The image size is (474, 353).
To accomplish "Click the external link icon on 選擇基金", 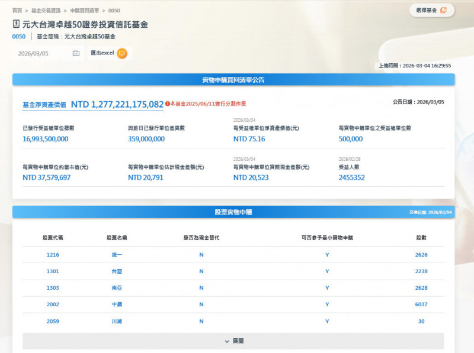I will pyautogui.click(x=444, y=10).
